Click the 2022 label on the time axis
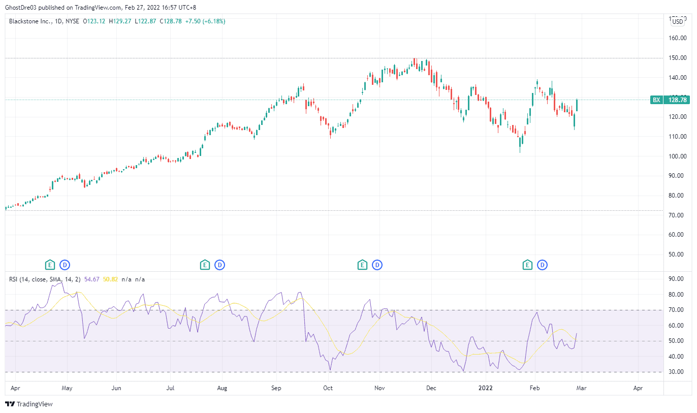697x413 pixels. [x=486, y=388]
